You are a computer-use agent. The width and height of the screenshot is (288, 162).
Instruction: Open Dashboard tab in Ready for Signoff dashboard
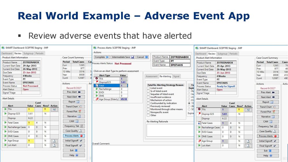tap(201, 54)
